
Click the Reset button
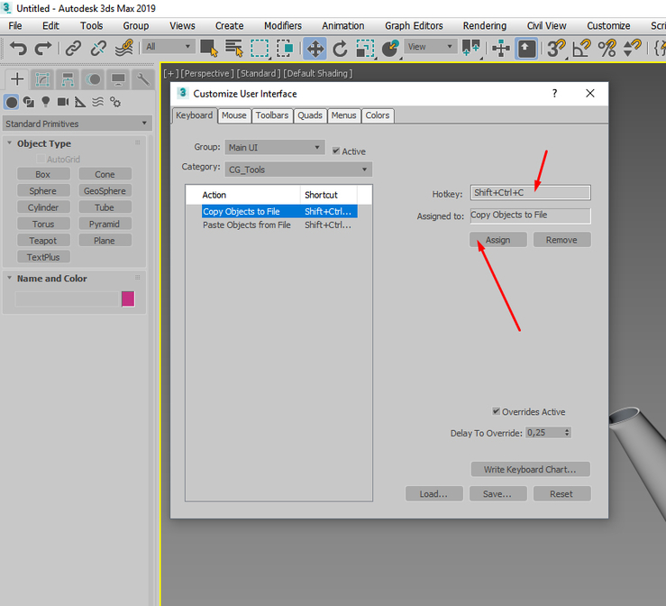561,494
